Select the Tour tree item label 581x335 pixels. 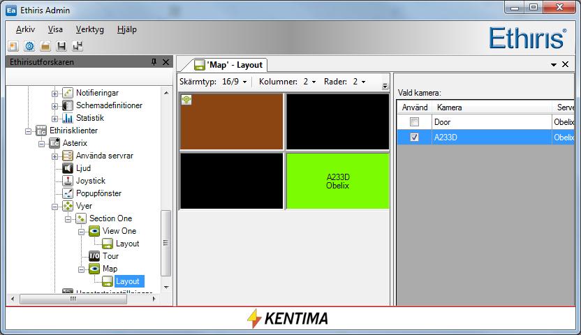pyautogui.click(x=110, y=256)
